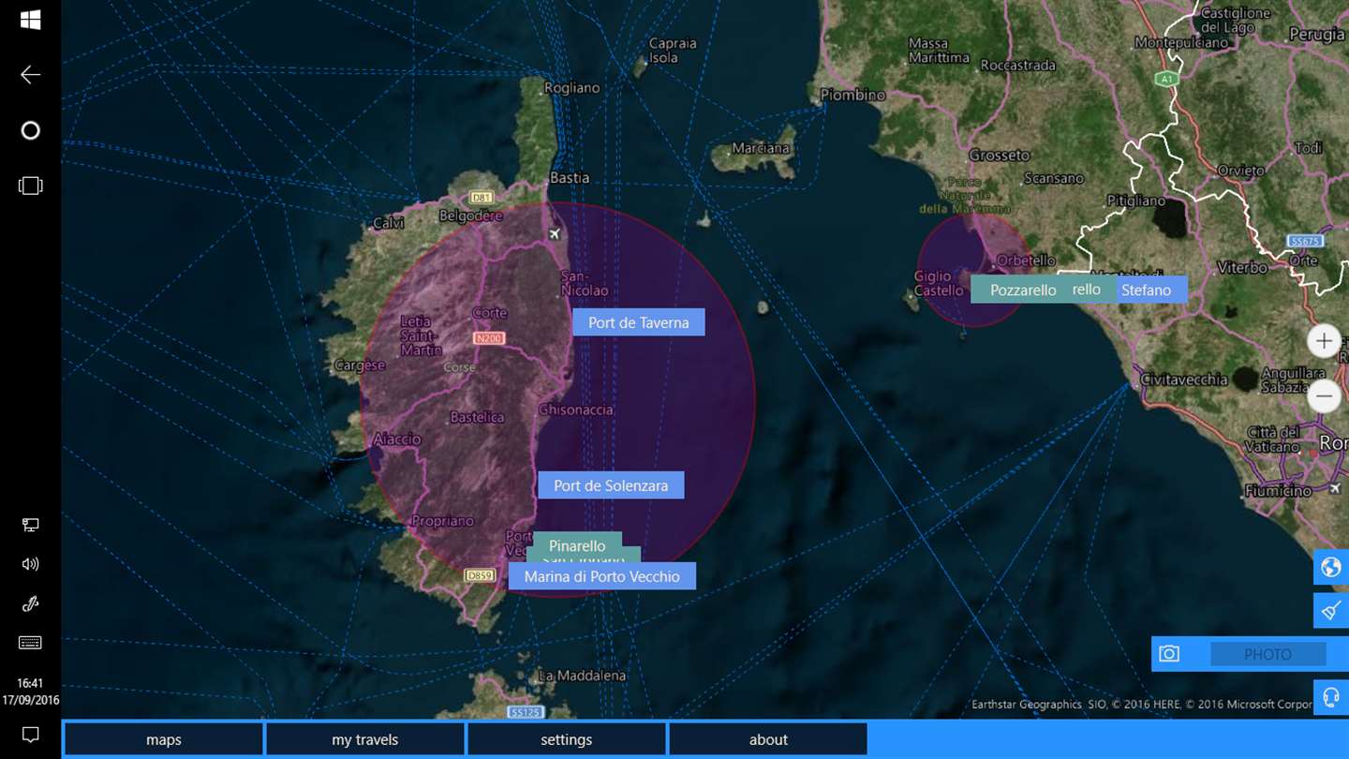Click the Civitavecchia label on map

[x=1185, y=379]
